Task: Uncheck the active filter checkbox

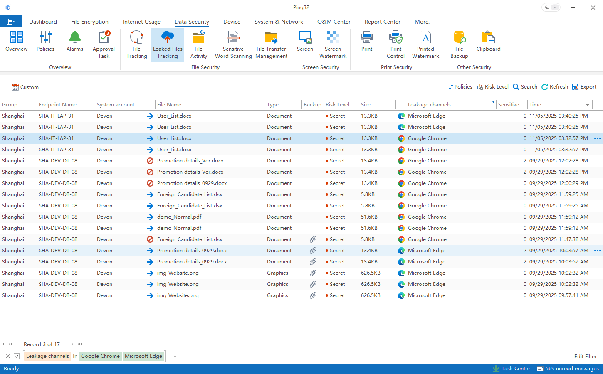Action: [x=17, y=356]
